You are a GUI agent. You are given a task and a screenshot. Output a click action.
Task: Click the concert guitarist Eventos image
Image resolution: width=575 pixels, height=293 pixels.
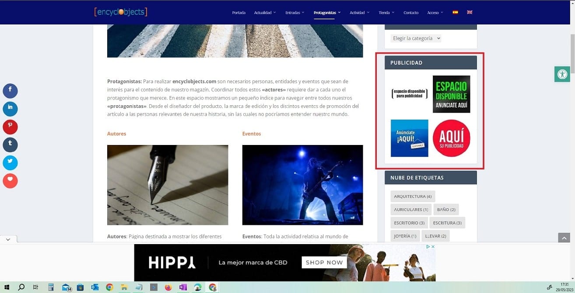tap(302, 185)
